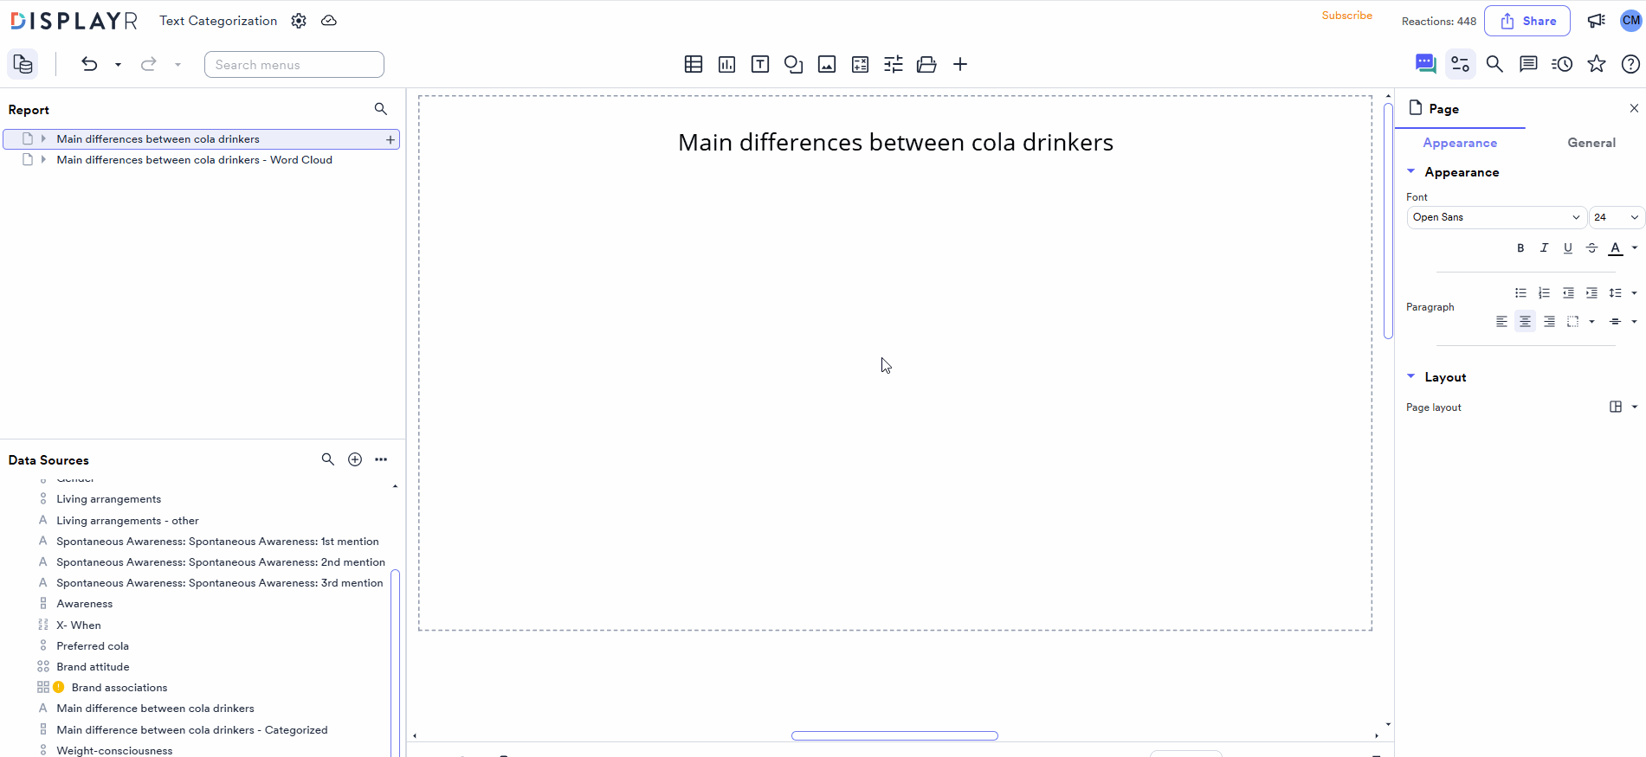Viewport: 1646px width, 757px height.
Task: Close the Page inspector panel
Action: pos(1634,108)
